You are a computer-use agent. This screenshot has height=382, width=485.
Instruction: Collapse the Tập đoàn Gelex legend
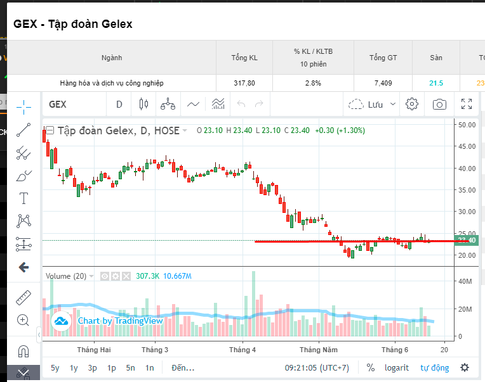click(x=51, y=131)
